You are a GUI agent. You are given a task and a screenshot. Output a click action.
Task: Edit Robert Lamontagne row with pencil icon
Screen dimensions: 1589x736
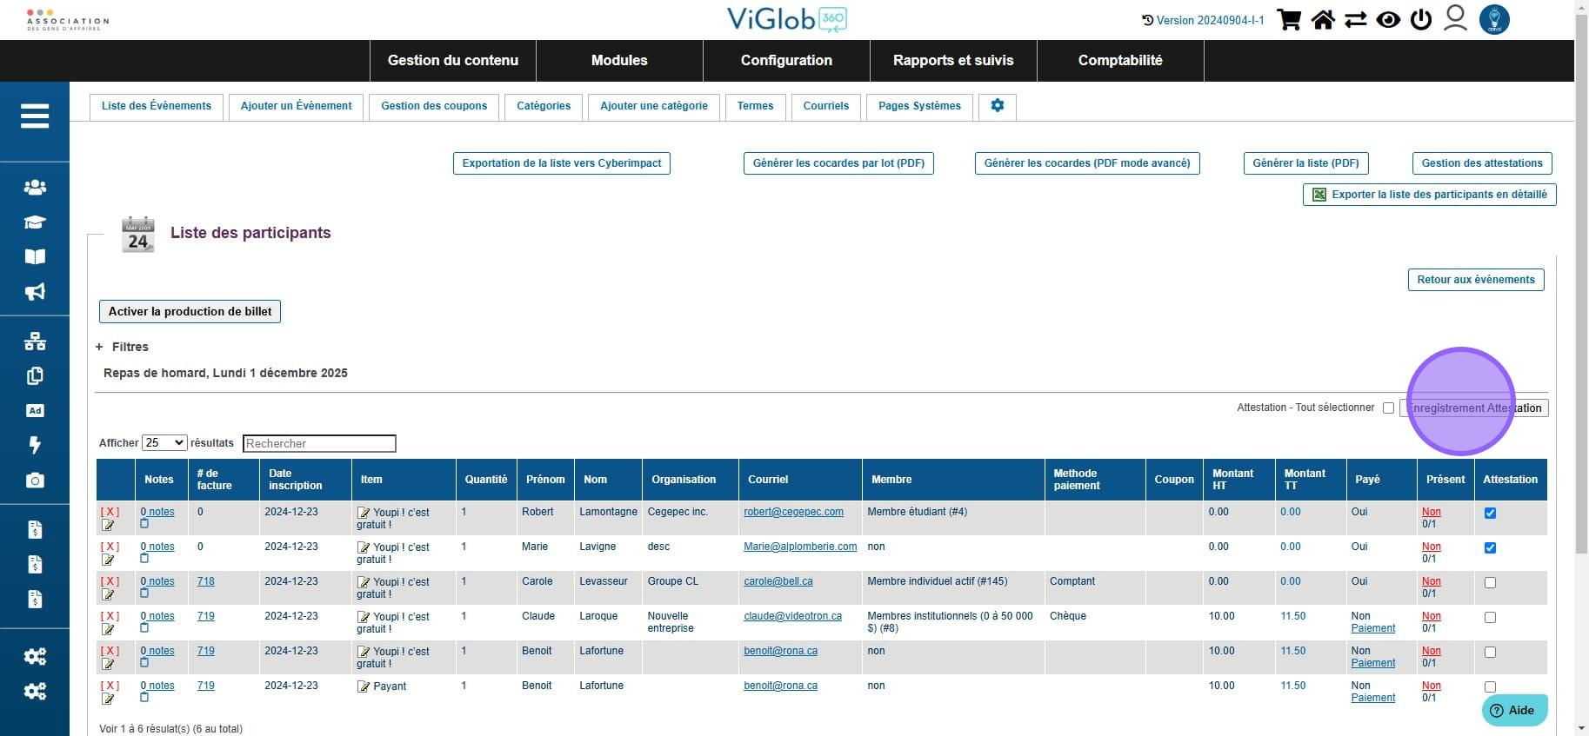coord(108,525)
